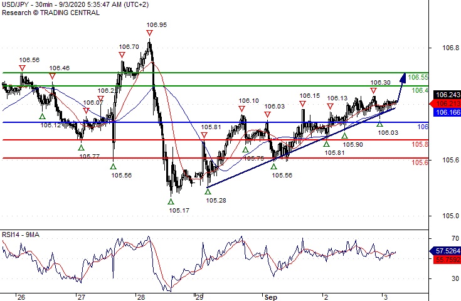
Task: Click the red triangle marker below 106.95
Action: tap(149, 33)
